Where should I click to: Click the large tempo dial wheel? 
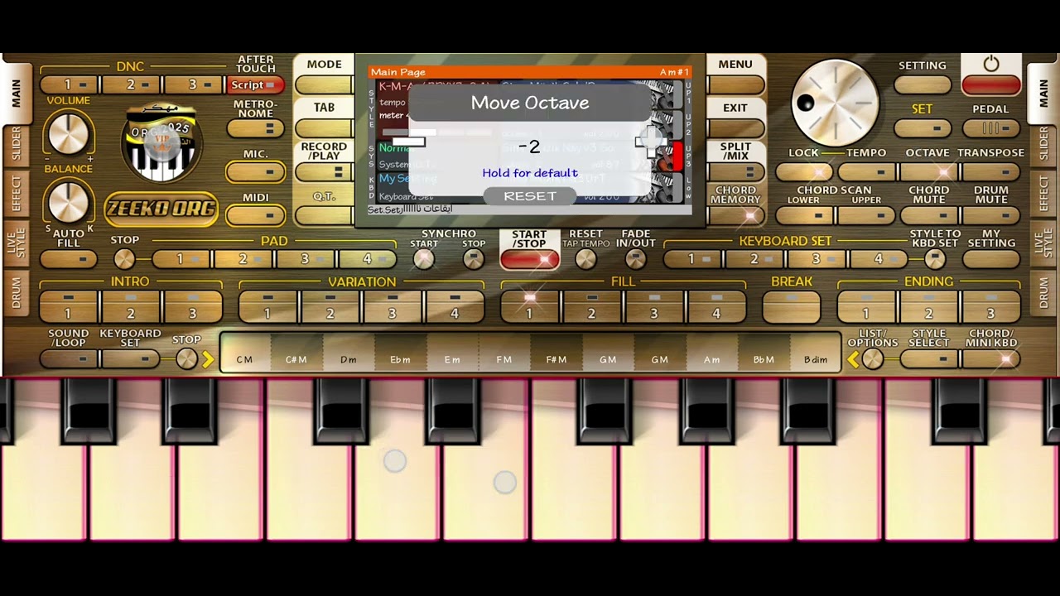click(835, 103)
